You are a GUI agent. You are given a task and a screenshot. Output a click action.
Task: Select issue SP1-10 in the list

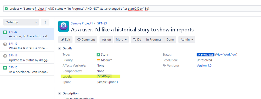[27, 69]
